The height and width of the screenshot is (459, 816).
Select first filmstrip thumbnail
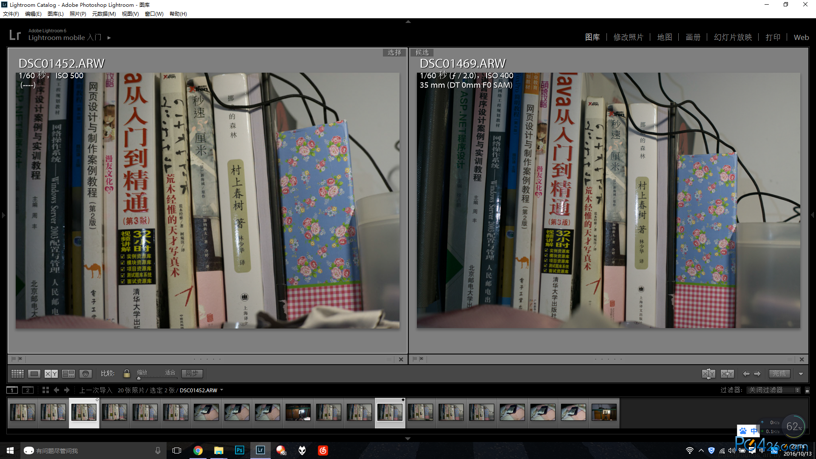pyautogui.click(x=23, y=412)
